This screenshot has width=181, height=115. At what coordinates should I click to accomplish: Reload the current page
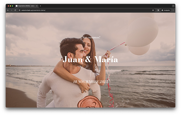15,10
